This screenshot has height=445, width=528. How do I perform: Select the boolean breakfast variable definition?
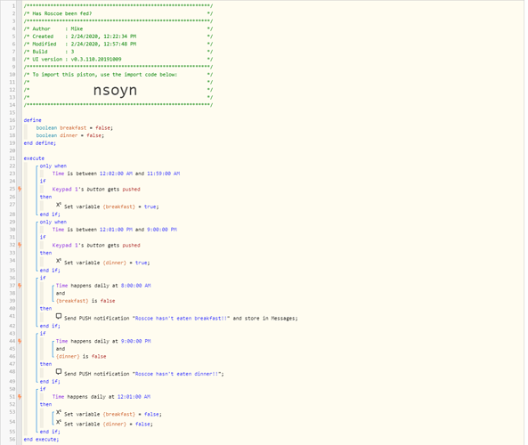75,128
